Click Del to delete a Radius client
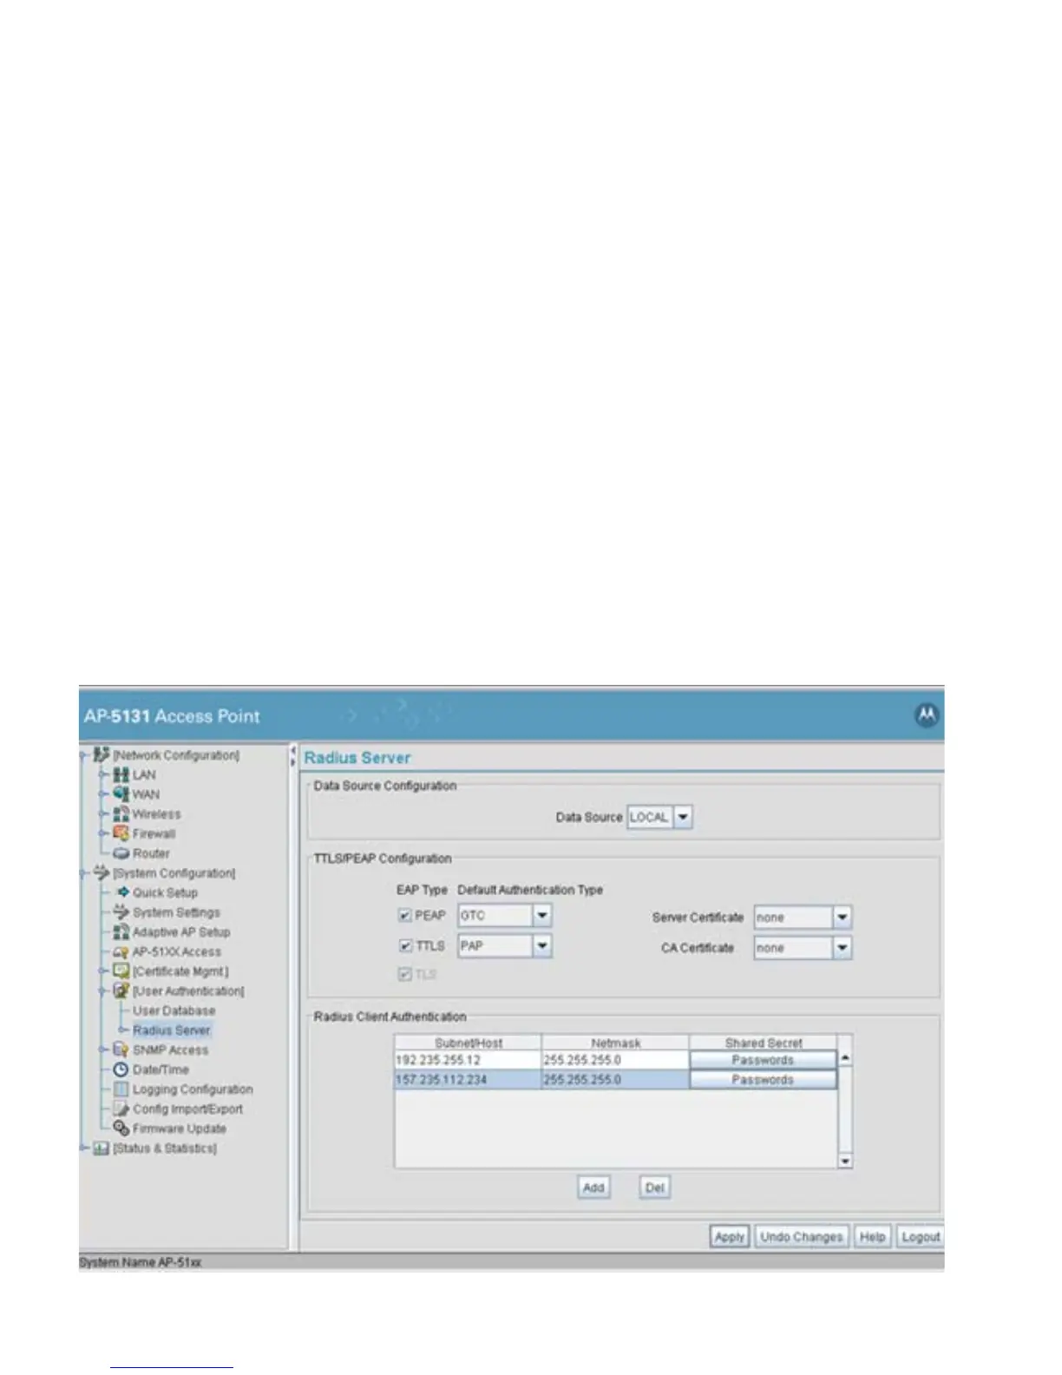Viewport: 1062px width, 1375px height. 655,1187
